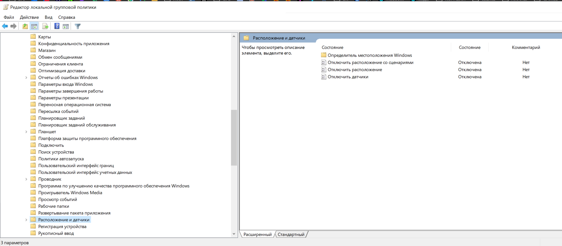The image size is (562, 246).
Task: Click the Up one level folder icon
Action: (x=25, y=26)
